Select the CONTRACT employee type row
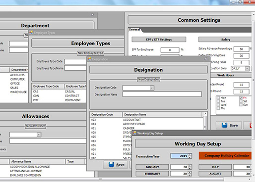This screenshot has height=182, width=255. point(59,96)
